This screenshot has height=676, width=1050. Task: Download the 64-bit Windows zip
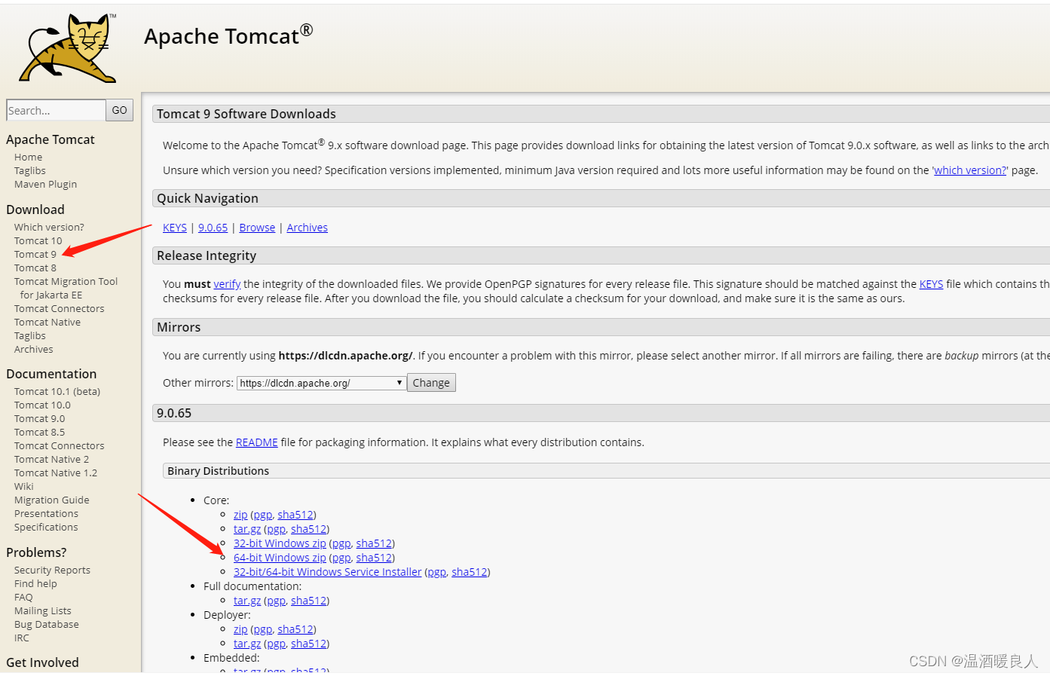coord(280,558)
